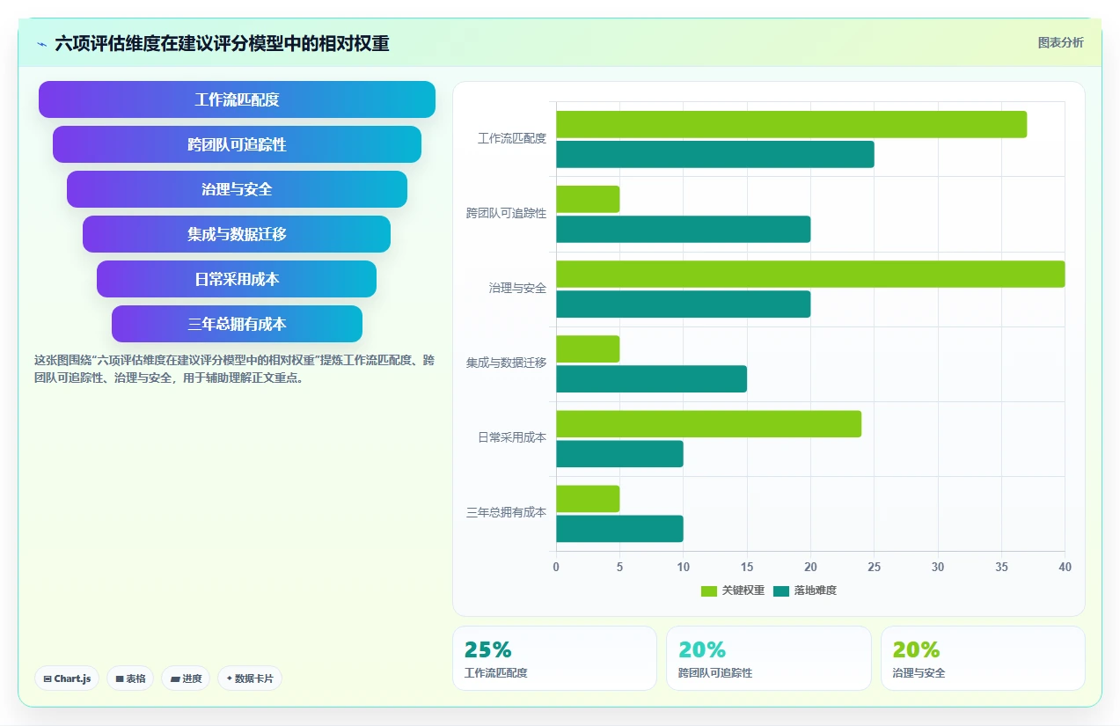Click the 日常采用成本 落地难度 teal bar
This screenshot has height=726, width=1120.
click(619, 453)
